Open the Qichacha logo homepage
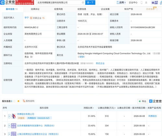Screen dimensions: 162x136 (x=7, y=2)
